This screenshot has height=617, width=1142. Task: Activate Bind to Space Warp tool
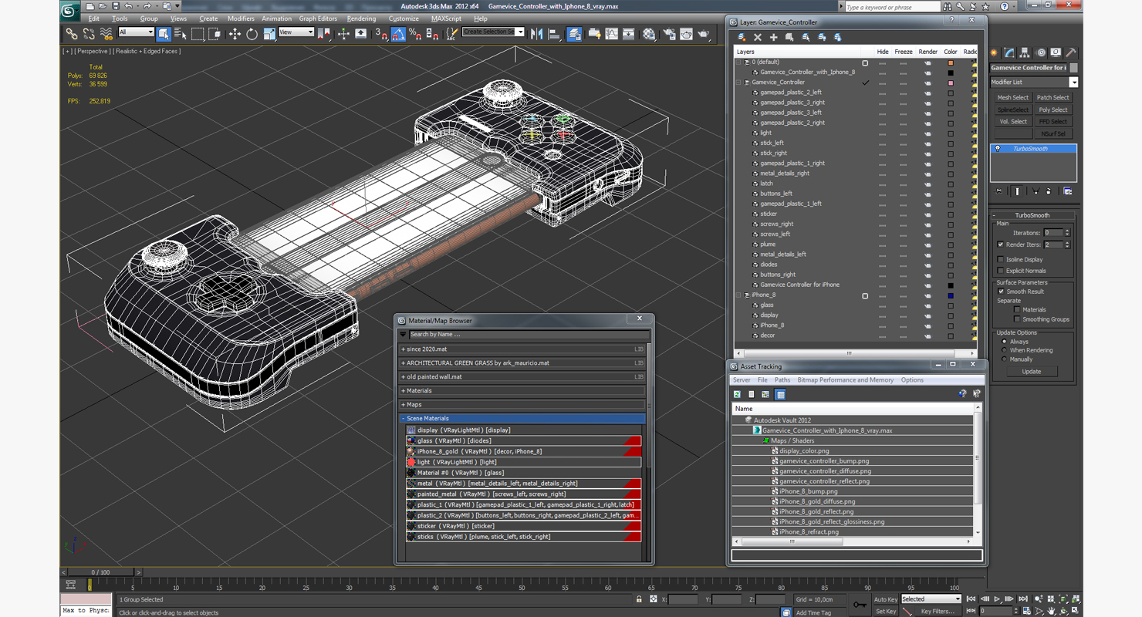tap(106, 34)
